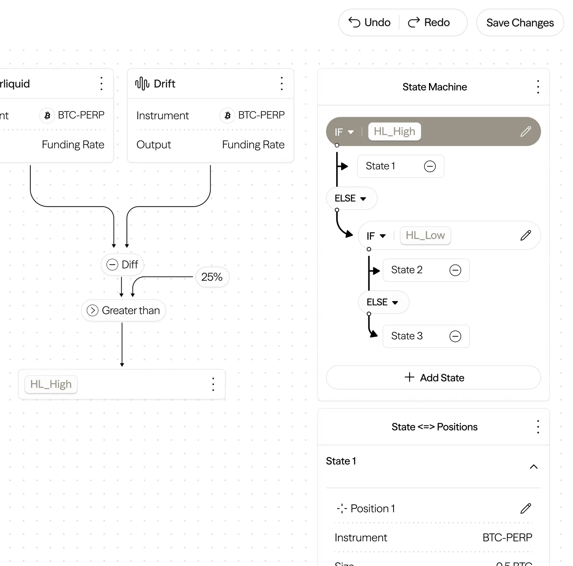This screenshot has width=573, height=566.
Task: Open the HL_High output node options menu
Action: pyautogui.click(x=213, y=384)
